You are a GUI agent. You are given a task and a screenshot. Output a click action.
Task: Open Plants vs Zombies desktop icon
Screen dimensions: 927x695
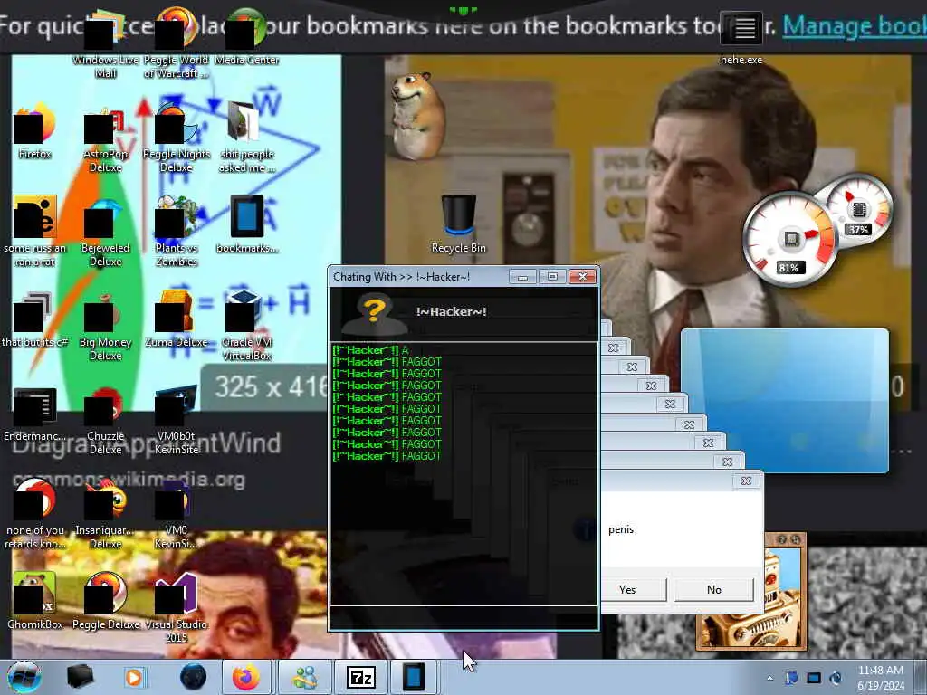(177, 231)
